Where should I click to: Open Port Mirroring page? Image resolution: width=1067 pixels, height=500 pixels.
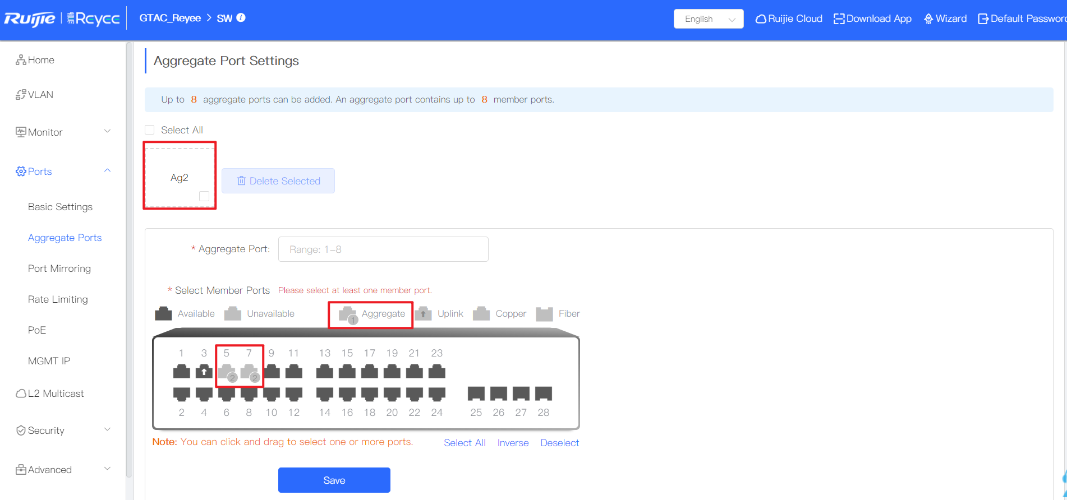[x=59, y=268]
